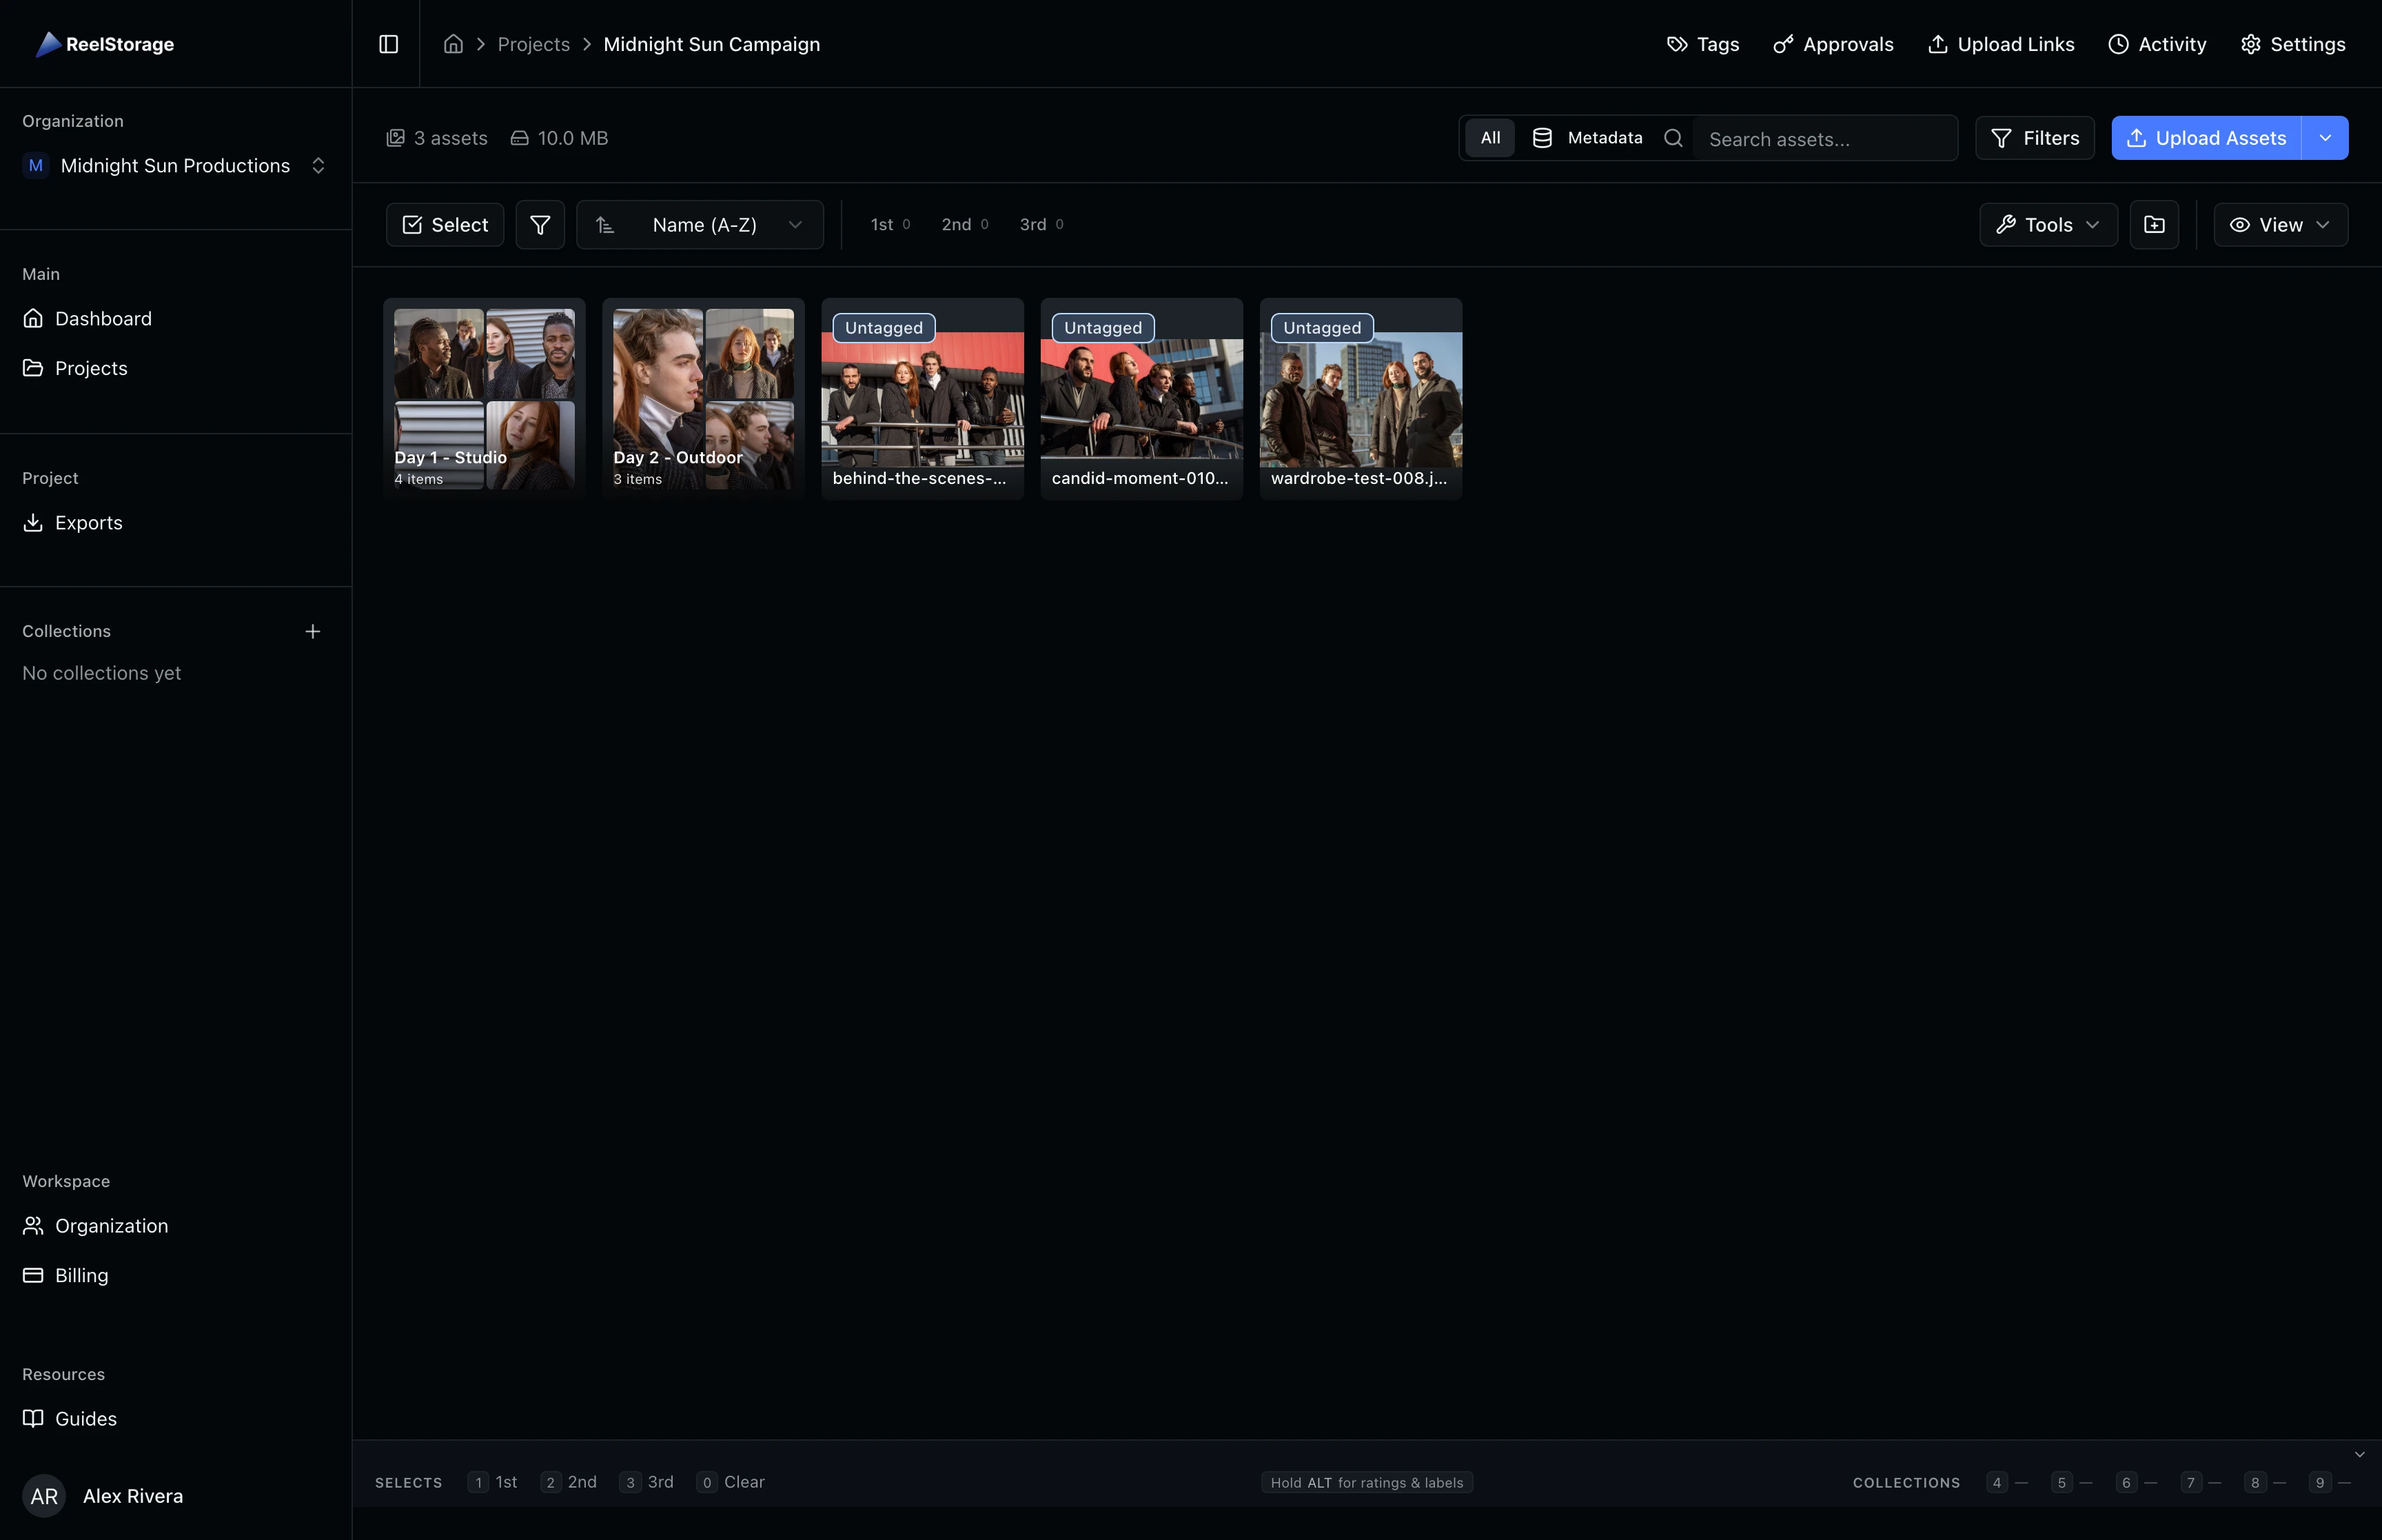Viewport: 2382px width, 1540px height.
Task: Open project Tags from the top bar
Action: tap(1701, 44)
